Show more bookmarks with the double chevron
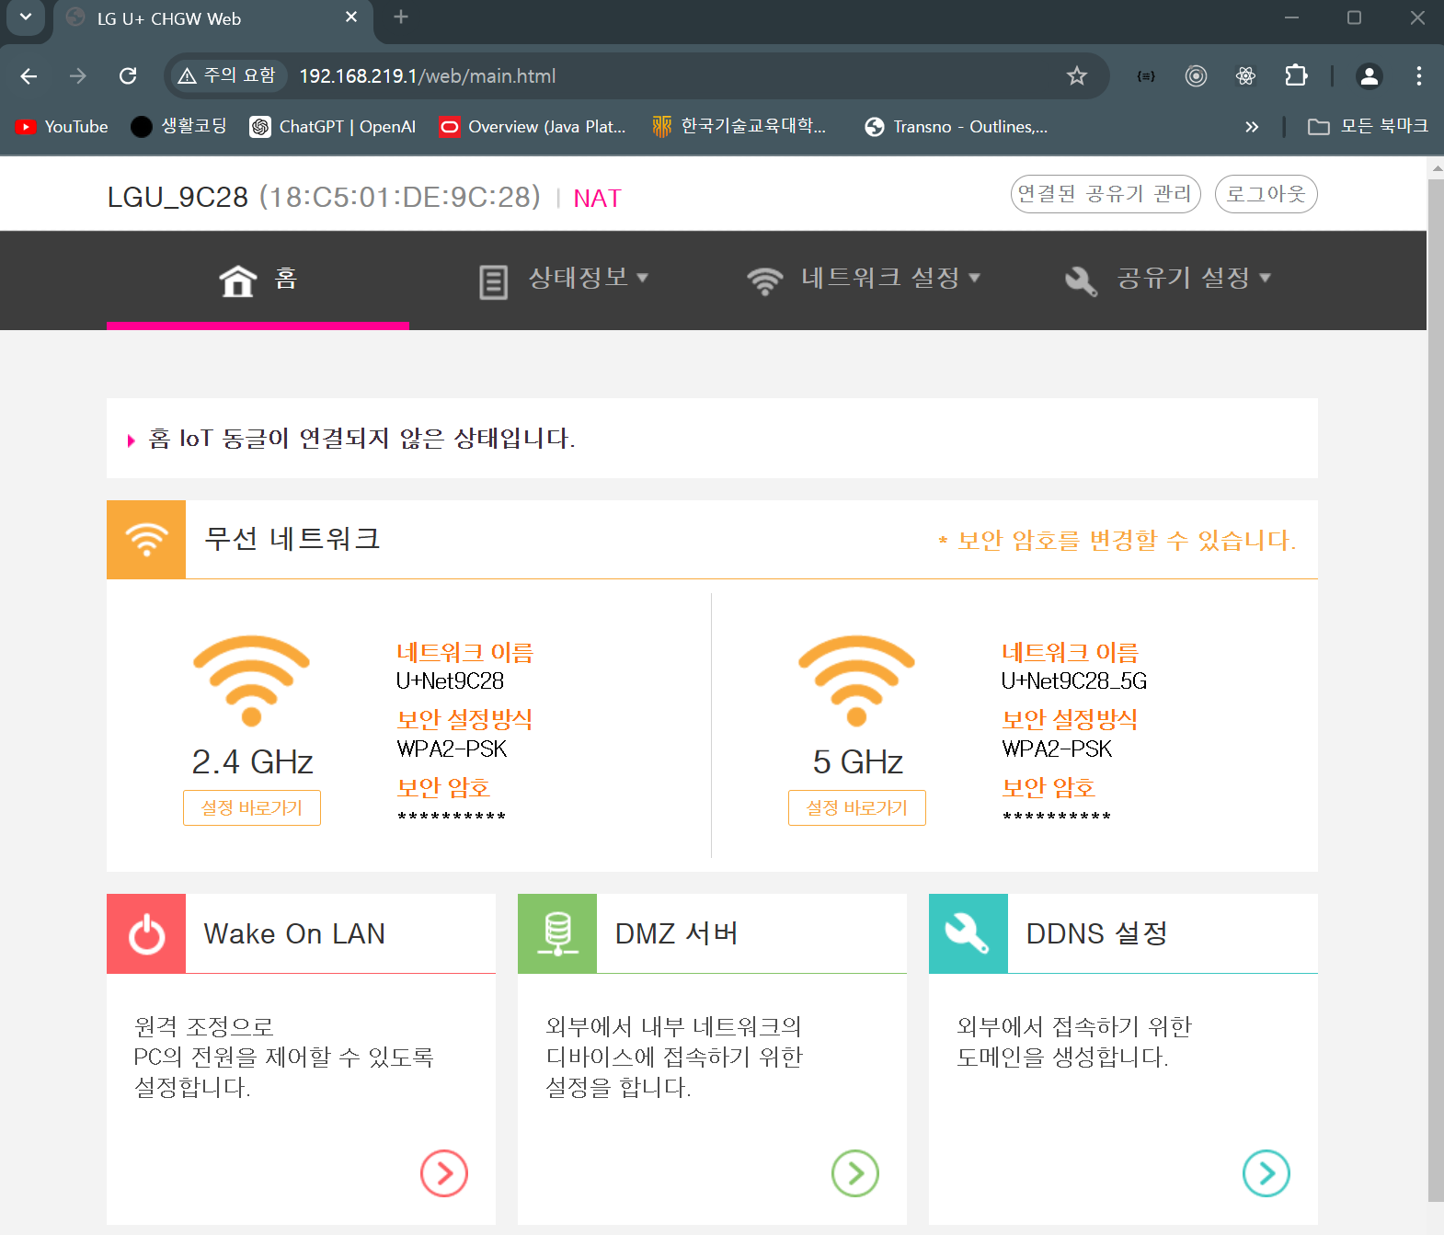Screen dimensions: 1444x1235 pyautogui.click(x=1252, y=127)
